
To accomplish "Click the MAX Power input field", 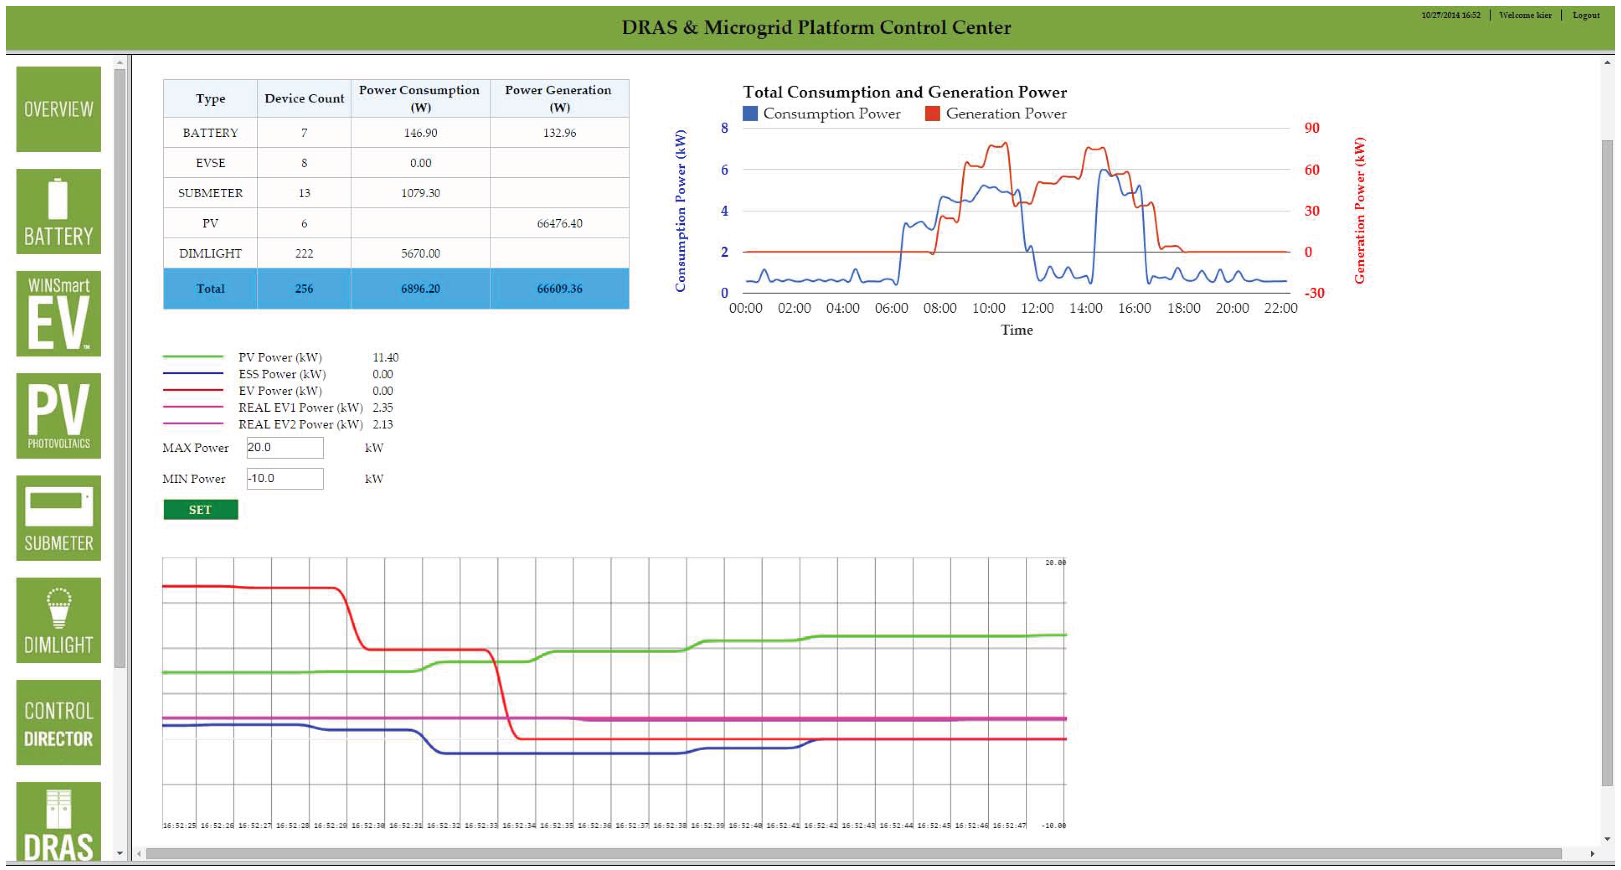I will click(284, 447).
